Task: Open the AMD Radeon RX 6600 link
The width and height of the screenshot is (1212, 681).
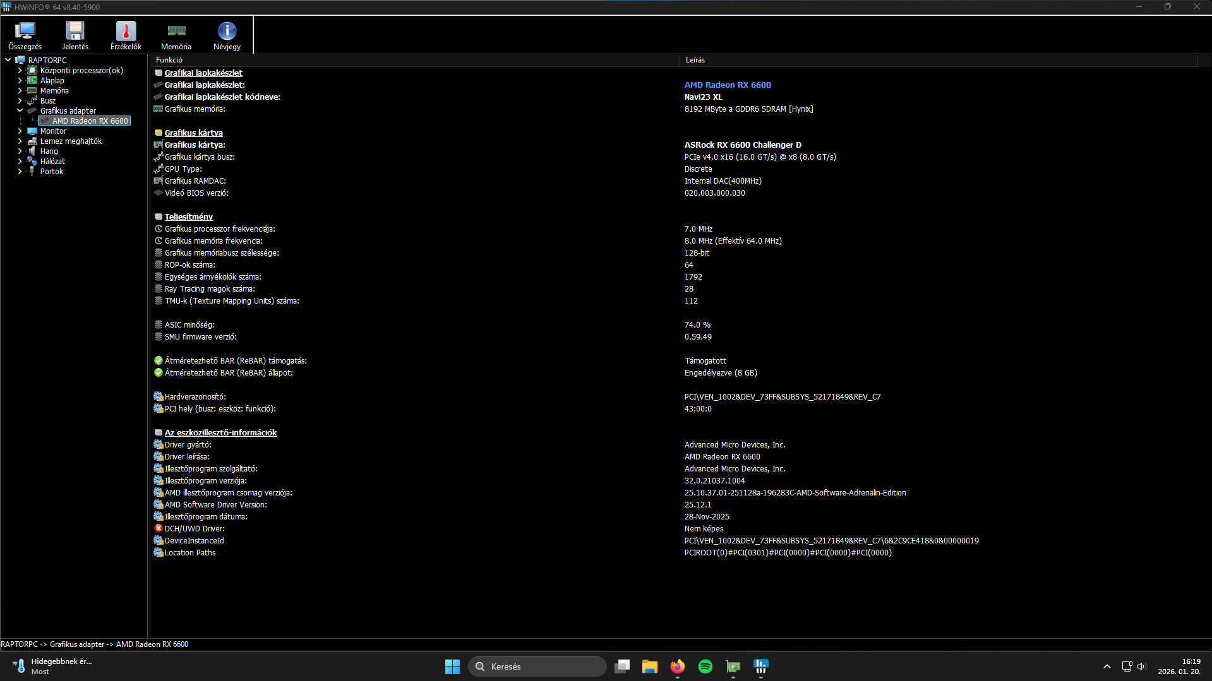Action: (728, 85)
